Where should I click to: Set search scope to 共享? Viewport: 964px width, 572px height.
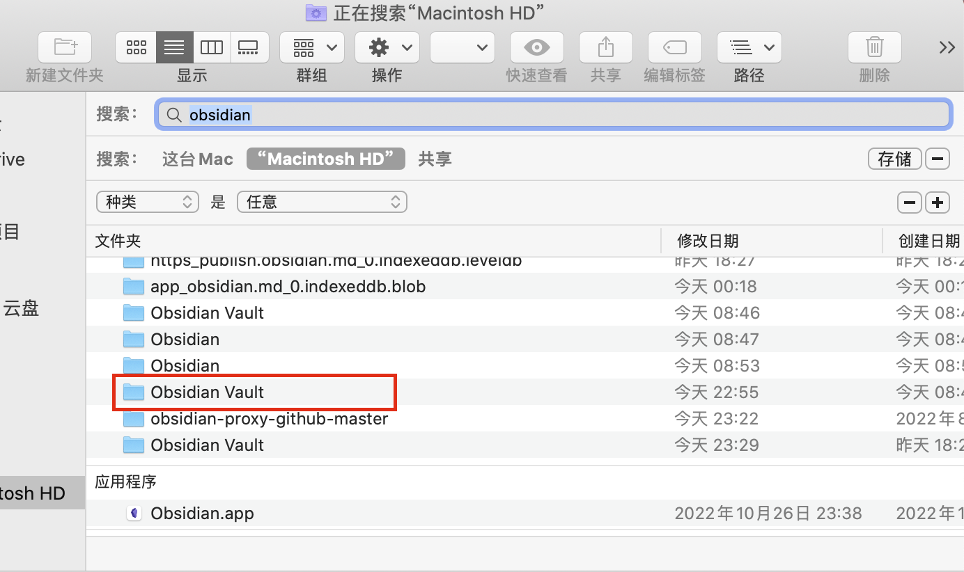(435, 159)
